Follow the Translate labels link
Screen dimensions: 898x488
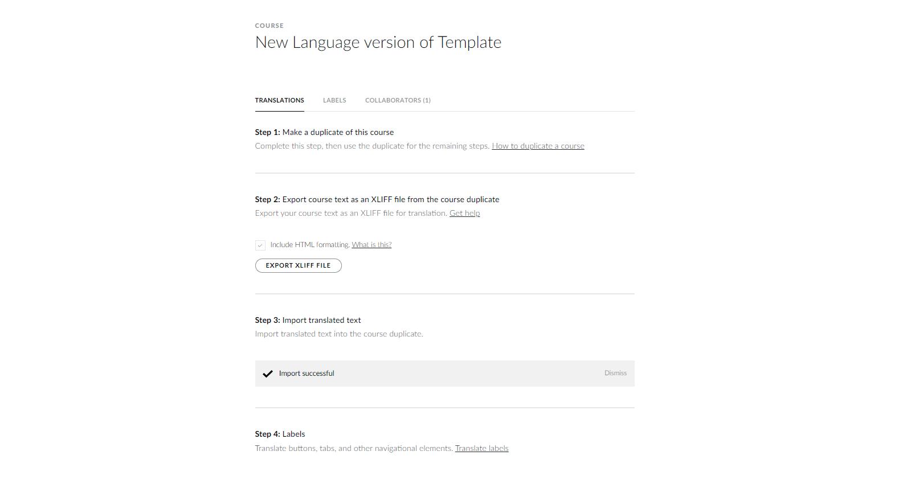(481, 448)
